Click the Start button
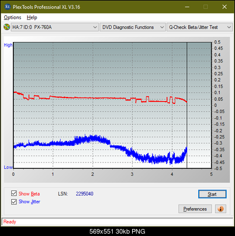This screenshot has height=236, width=235. pos(212,194)
